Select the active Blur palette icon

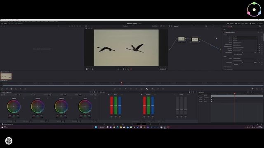[147, 89]
